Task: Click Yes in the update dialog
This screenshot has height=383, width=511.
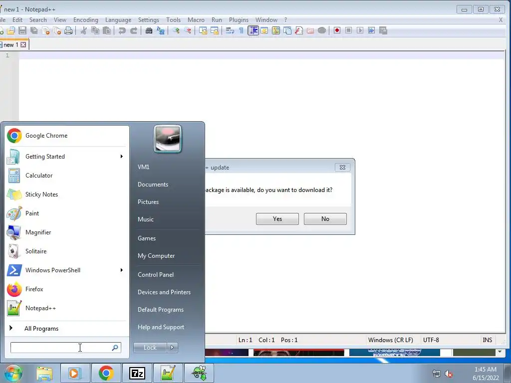Action: tap(277, 219)
